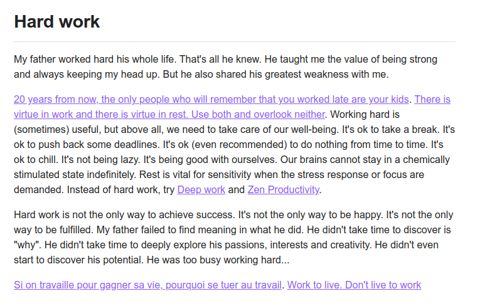Viewport: 480px width, 306px height.
Task: Click the "Hard work" page heading
Action: [x=57, y=22]
